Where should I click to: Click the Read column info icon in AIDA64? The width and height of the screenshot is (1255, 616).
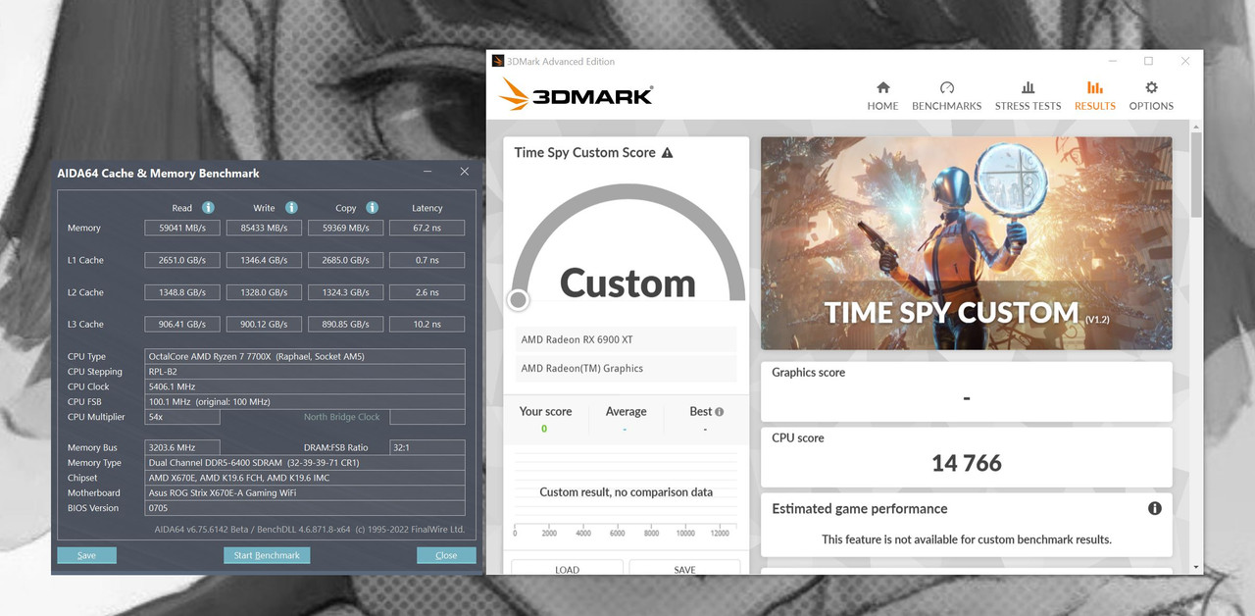coord(208,208)
